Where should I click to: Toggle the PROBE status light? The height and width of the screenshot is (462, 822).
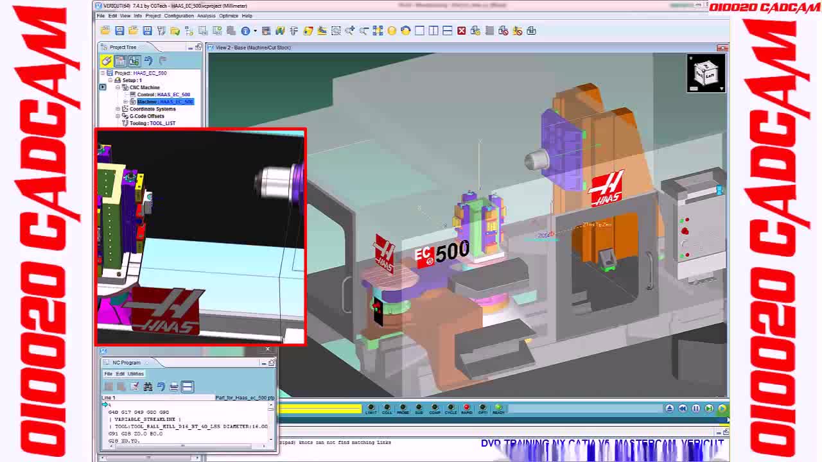pyautogui.click(x=403, y=409)
